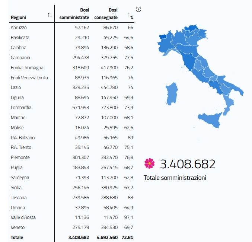Click the pink primrose flower icon
252x242 pixels.
pos(149,163)
